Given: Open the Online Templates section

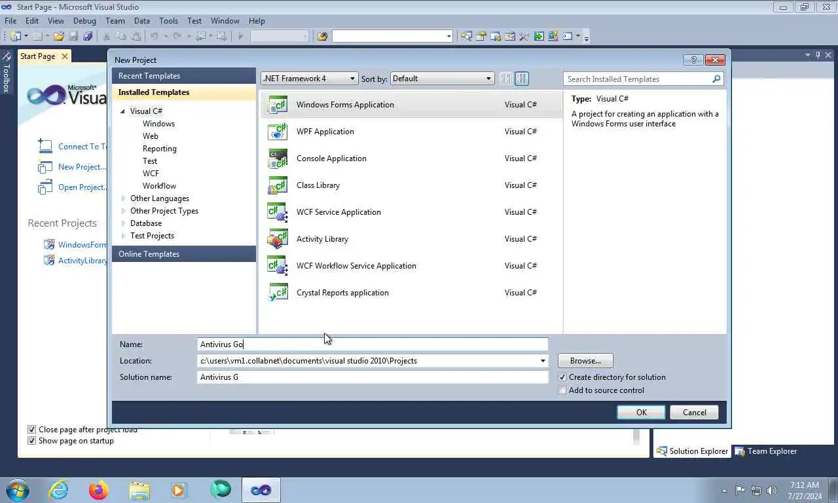Looking at the screenshot, I should tap(184, 254).
